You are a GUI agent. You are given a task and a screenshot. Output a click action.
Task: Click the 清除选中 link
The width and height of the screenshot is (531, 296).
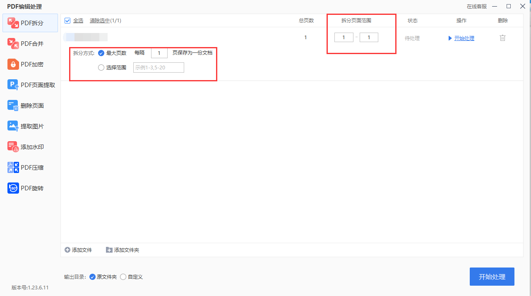(x=100, y=21)
